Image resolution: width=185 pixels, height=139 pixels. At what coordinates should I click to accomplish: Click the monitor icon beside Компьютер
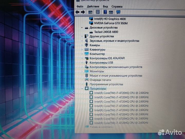(x=87, y=54)
